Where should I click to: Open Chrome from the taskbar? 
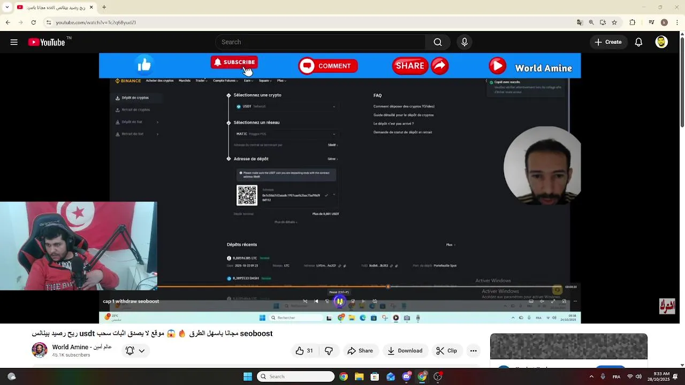tap(344, 376)
